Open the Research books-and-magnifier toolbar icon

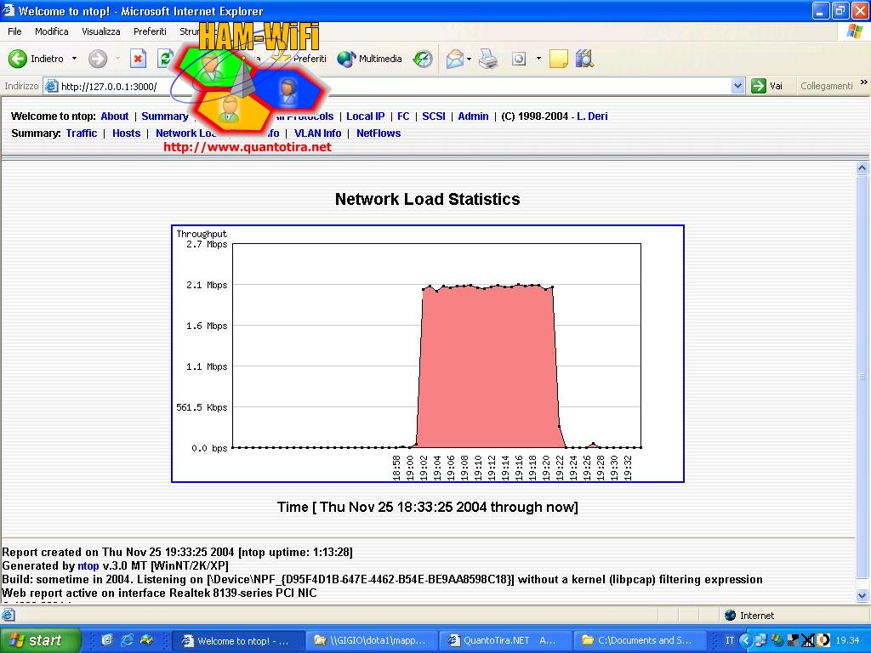point(584,59)
